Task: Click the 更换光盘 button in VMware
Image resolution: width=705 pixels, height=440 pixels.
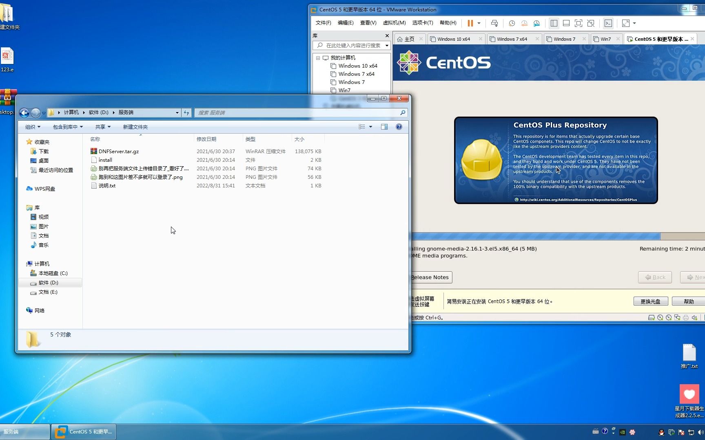Action: [x=650, y=301]
